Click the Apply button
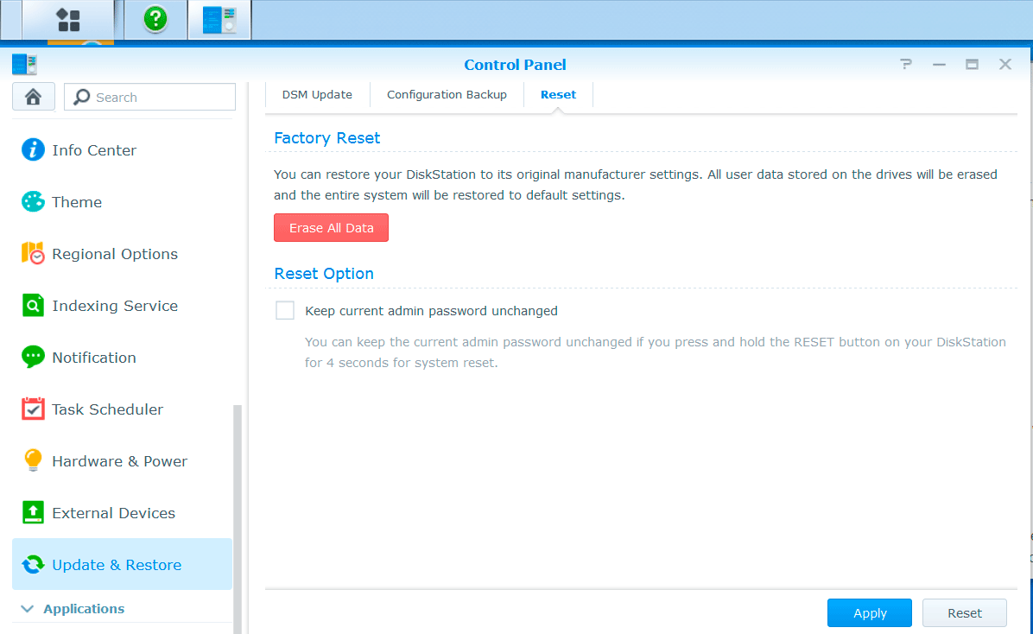The image size is (1033, 634). pos(869,613)
